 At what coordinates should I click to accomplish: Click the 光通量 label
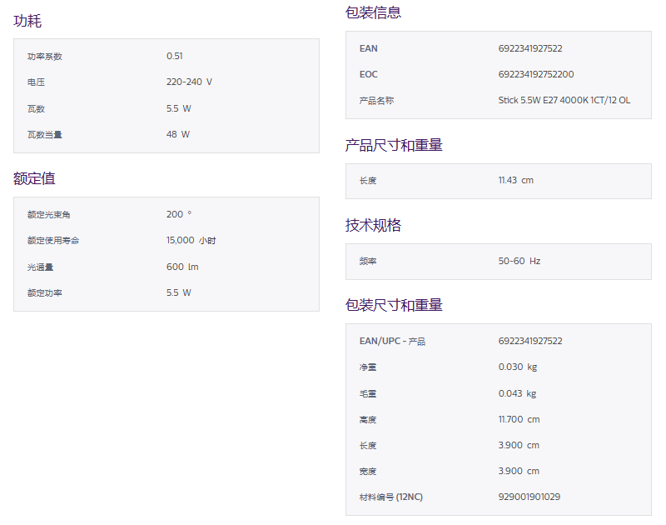coord(40,267)
